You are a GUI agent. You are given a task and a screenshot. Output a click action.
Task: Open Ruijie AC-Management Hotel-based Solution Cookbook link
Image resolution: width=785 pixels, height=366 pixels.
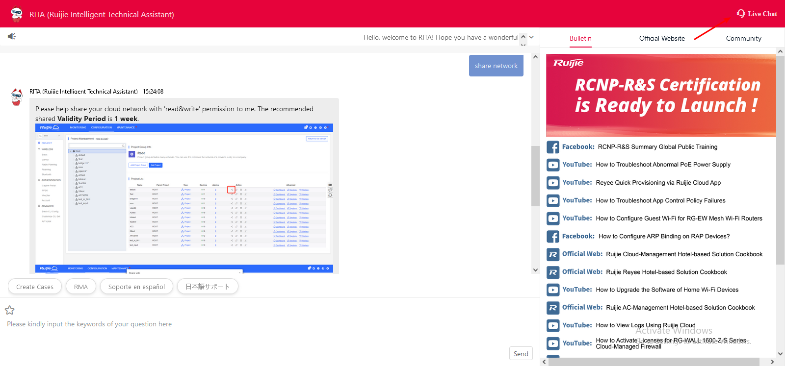click(x=680, y=308)
